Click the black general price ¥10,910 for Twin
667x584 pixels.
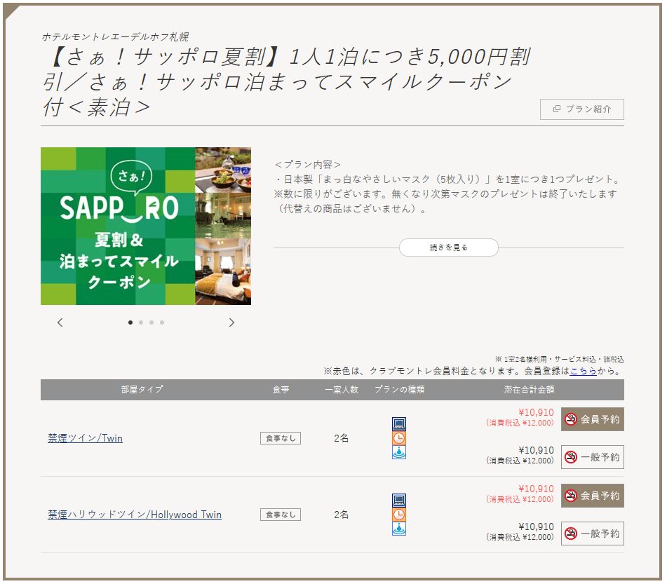click(536, 450)
